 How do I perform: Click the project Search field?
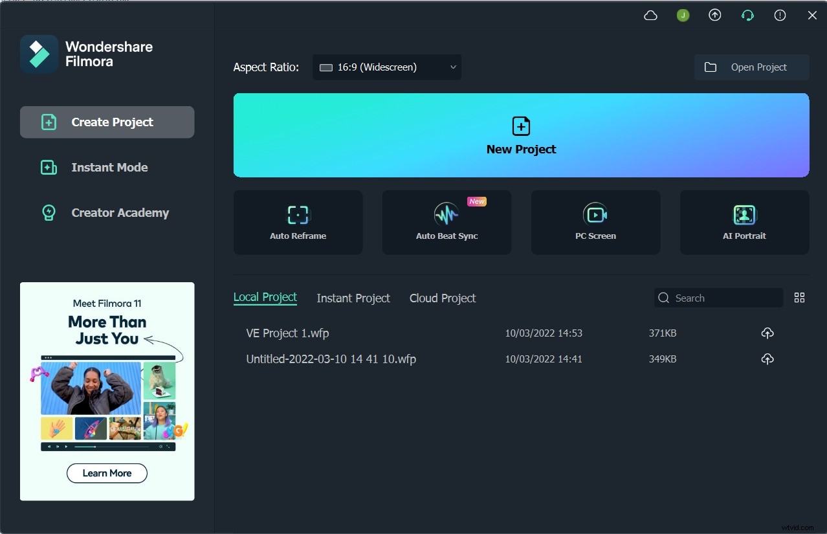(719, 298)
